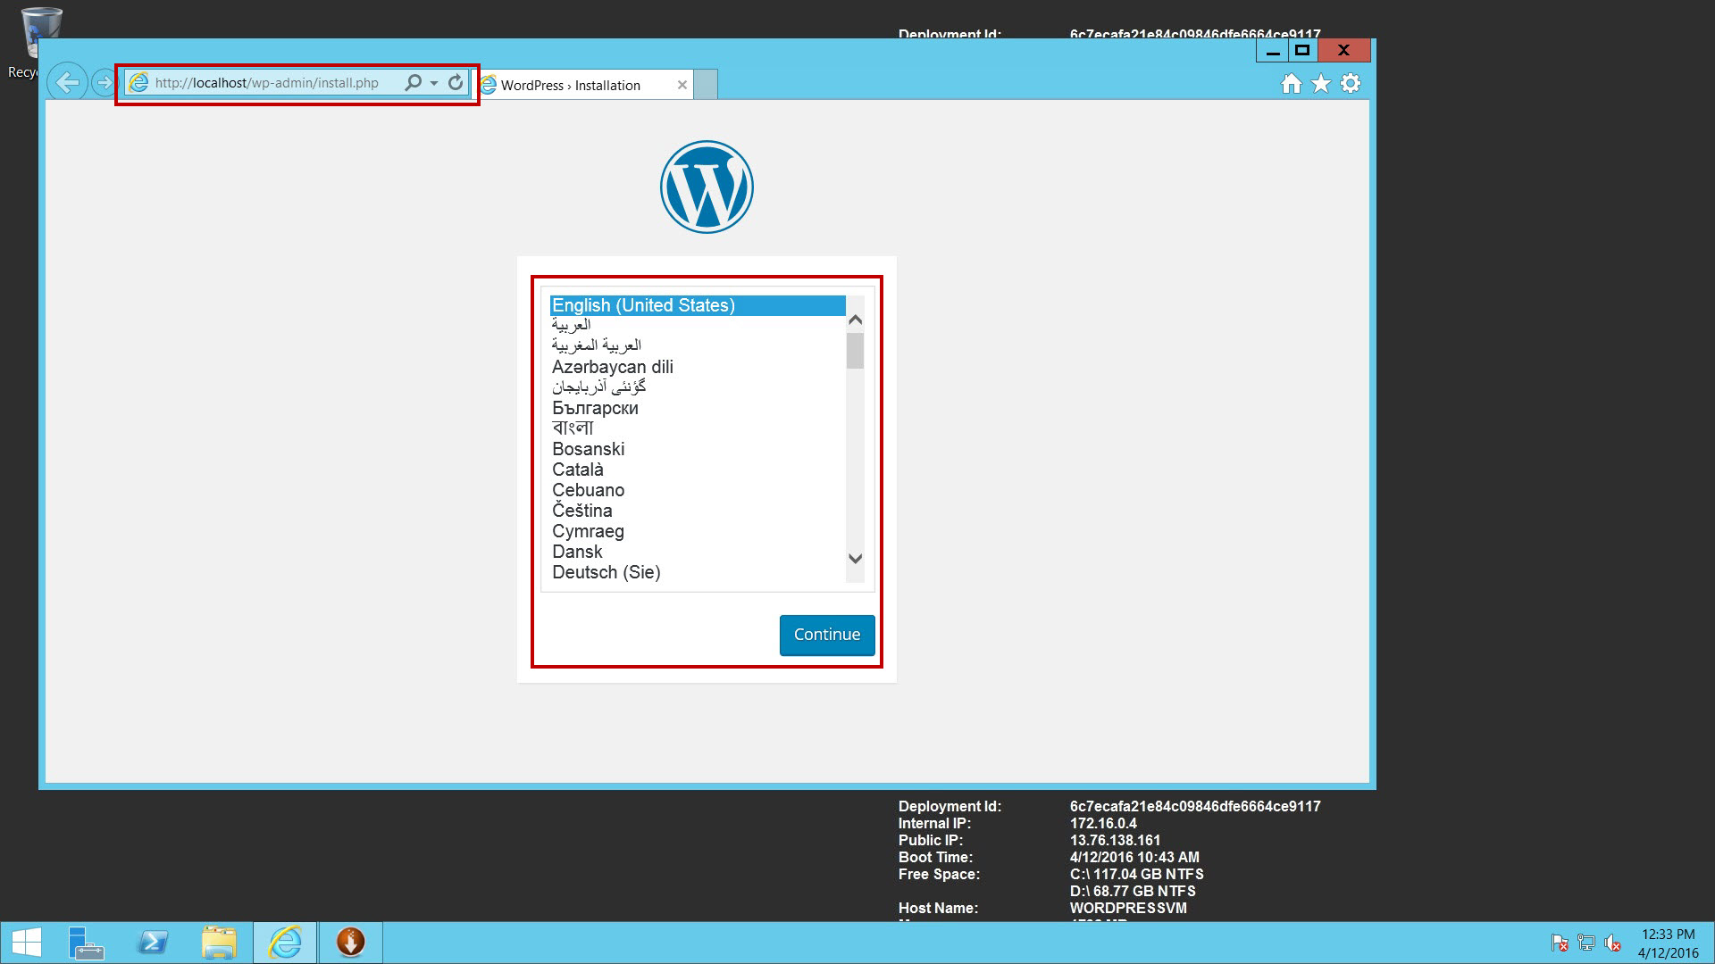Click the muted volume tray icon
1715x964 pixels.
(x=1613, y=943)
